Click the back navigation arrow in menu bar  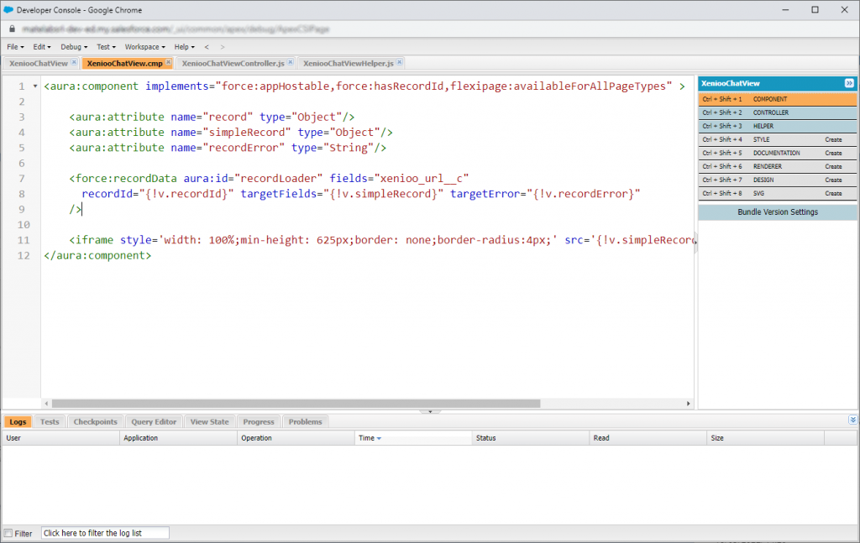click(x=207, y=47)
